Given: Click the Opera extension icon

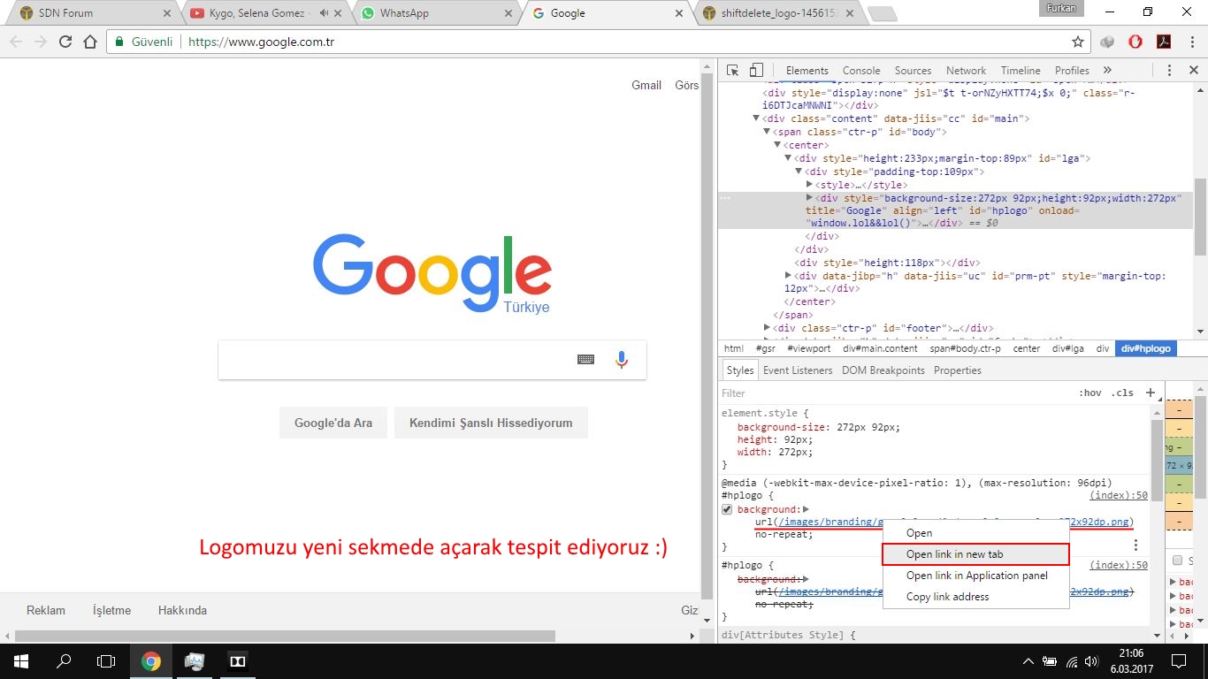Looking at the screenshot, I should (1135, 42).
